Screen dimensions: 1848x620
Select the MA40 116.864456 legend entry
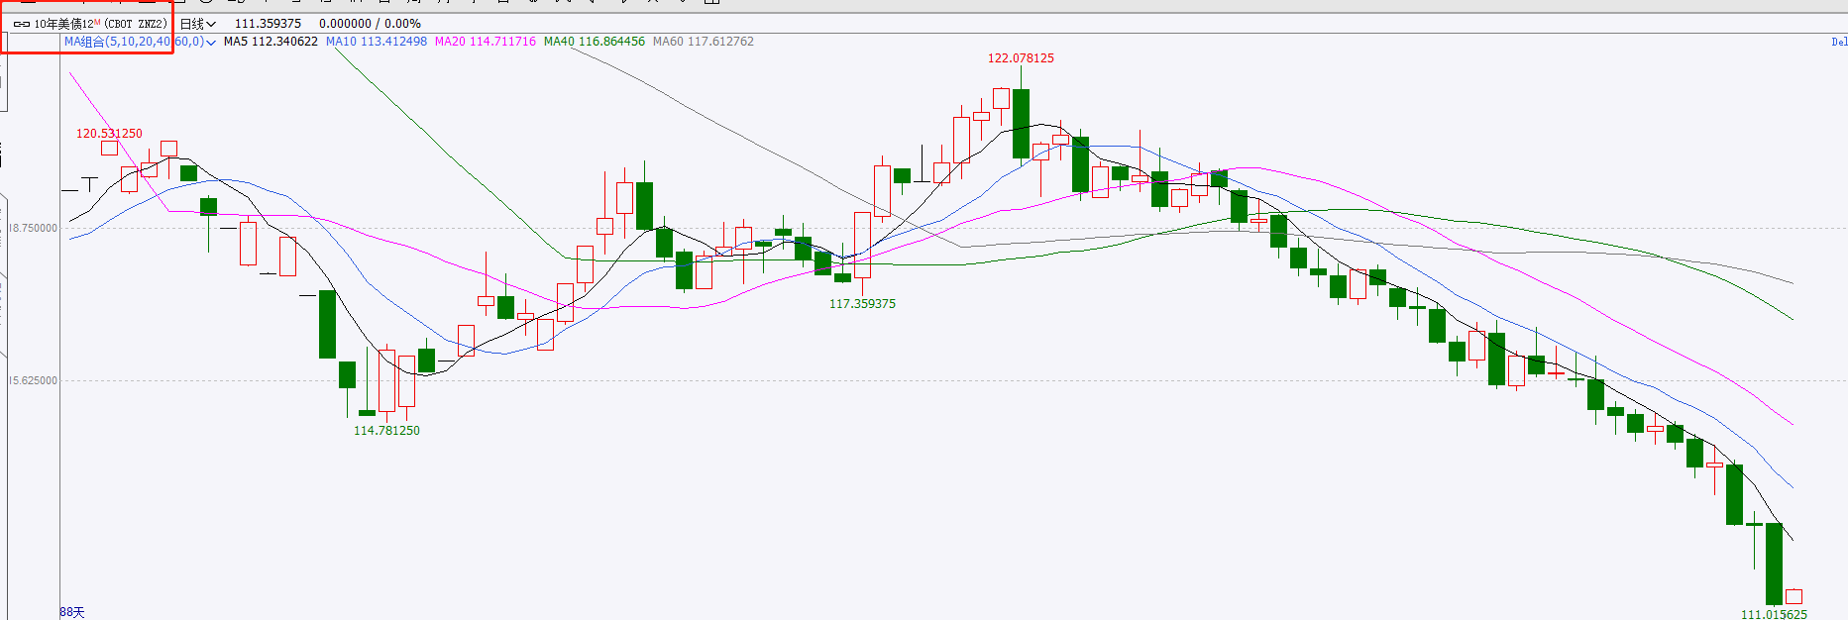click(x=595, y=42)
